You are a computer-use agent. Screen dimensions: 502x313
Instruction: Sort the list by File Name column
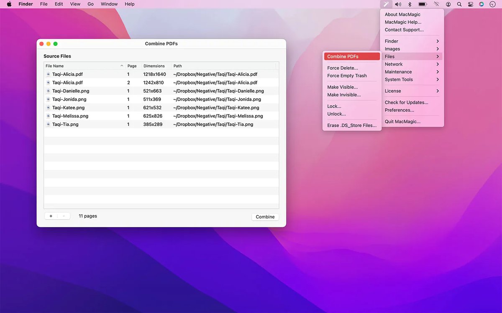coord(84,66)
